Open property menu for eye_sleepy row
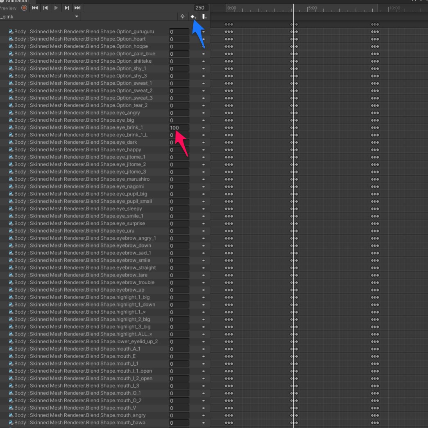Viewport: 428px width, 428px height. point(204,209)
